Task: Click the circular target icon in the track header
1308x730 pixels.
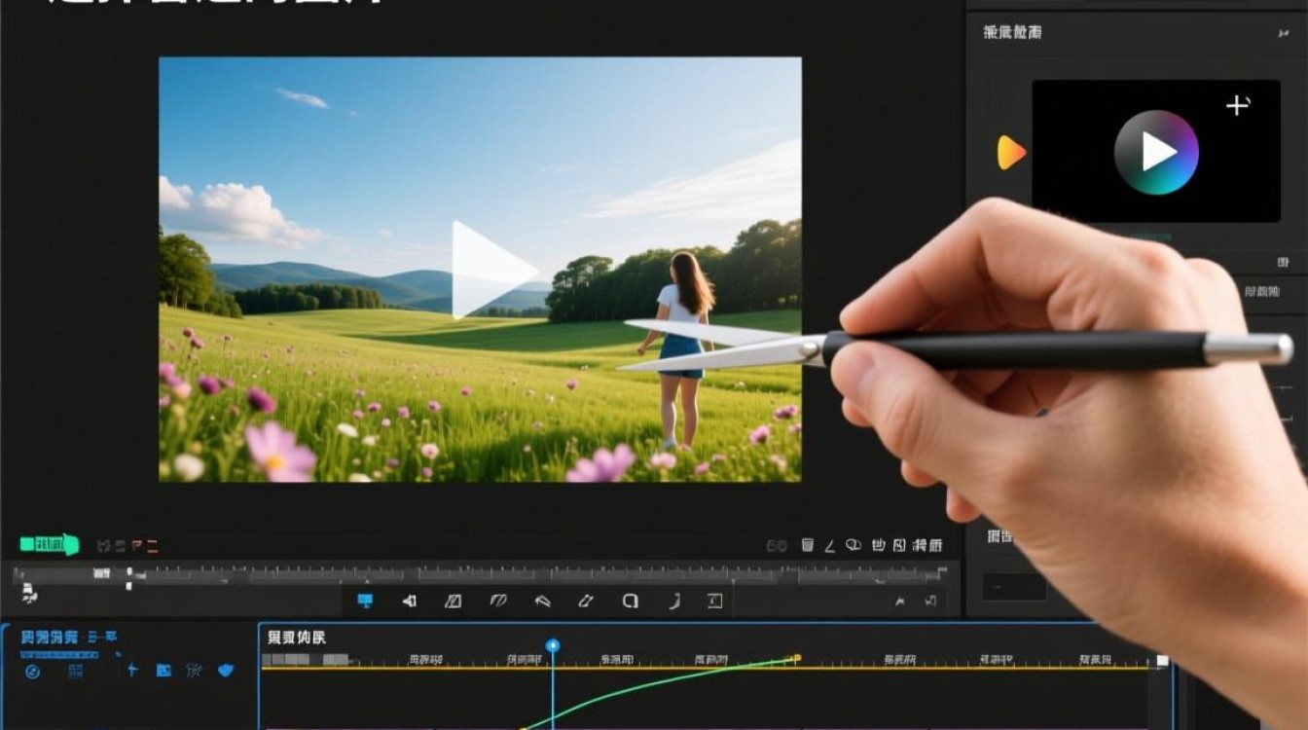Action: click(32, 671)
